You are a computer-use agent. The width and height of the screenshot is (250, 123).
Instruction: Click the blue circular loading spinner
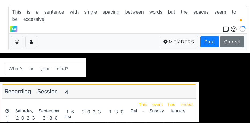pyautogui.click(x=242, y=29)
